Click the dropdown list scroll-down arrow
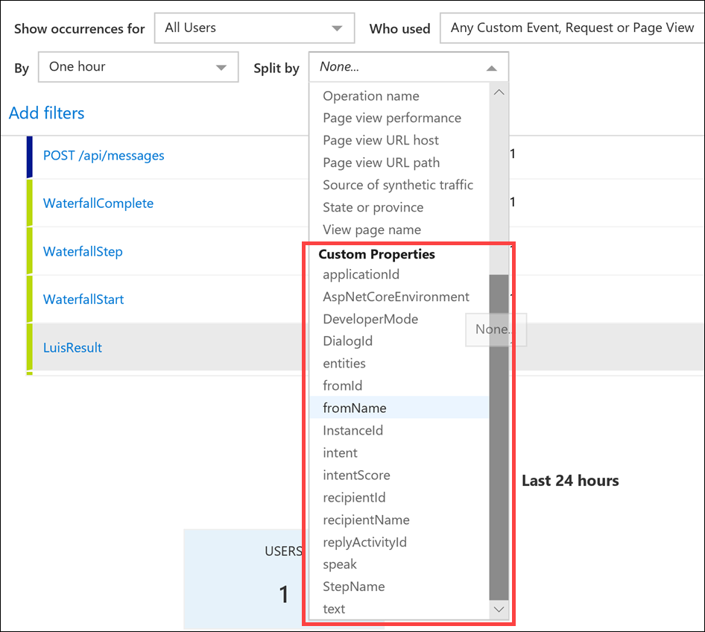 [499, 610]
